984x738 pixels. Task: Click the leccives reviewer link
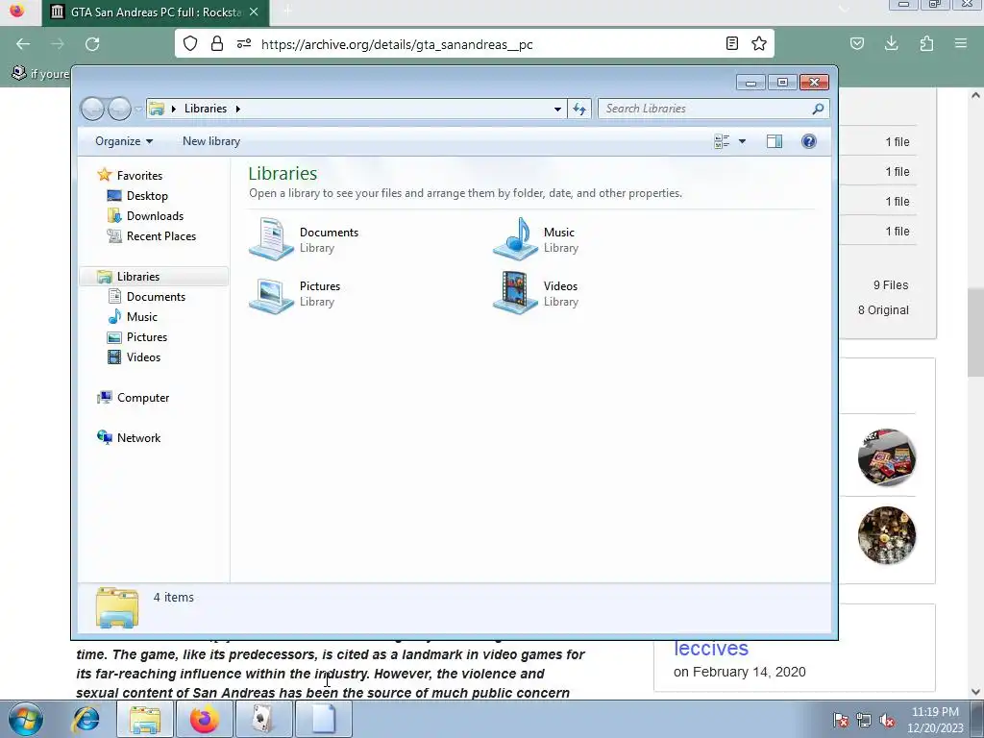[711, 649]
